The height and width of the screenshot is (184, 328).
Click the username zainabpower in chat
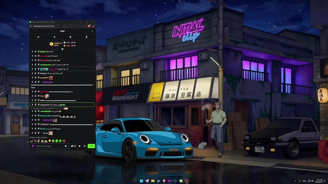[x=45, y=65]
